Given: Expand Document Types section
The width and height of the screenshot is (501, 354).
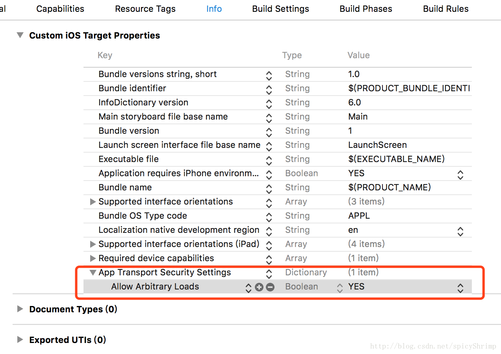Looking at the screenshot, I should 20,309.
